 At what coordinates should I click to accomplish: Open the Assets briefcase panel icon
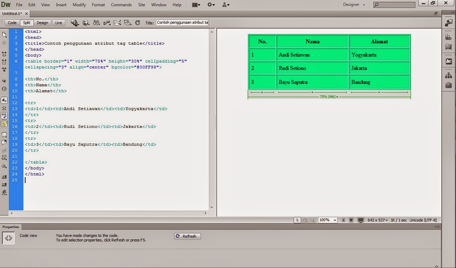click(449, 85)
